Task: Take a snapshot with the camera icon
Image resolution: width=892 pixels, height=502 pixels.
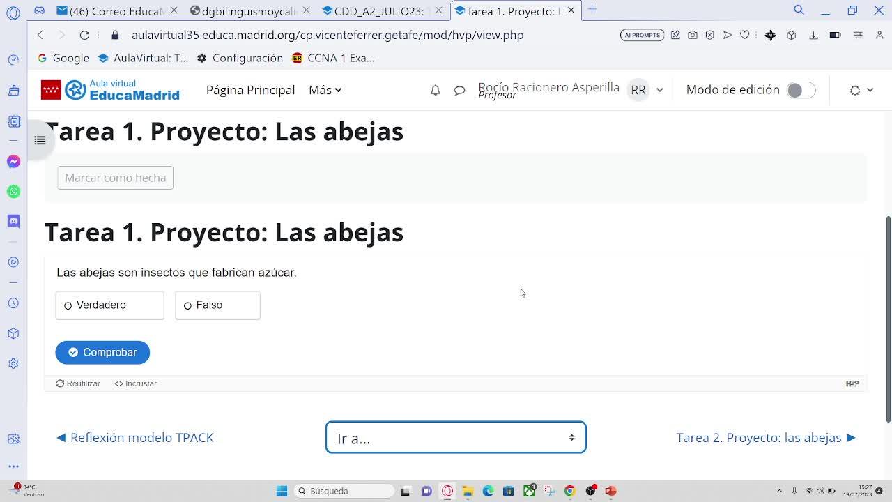Action: tap(693, 35)
